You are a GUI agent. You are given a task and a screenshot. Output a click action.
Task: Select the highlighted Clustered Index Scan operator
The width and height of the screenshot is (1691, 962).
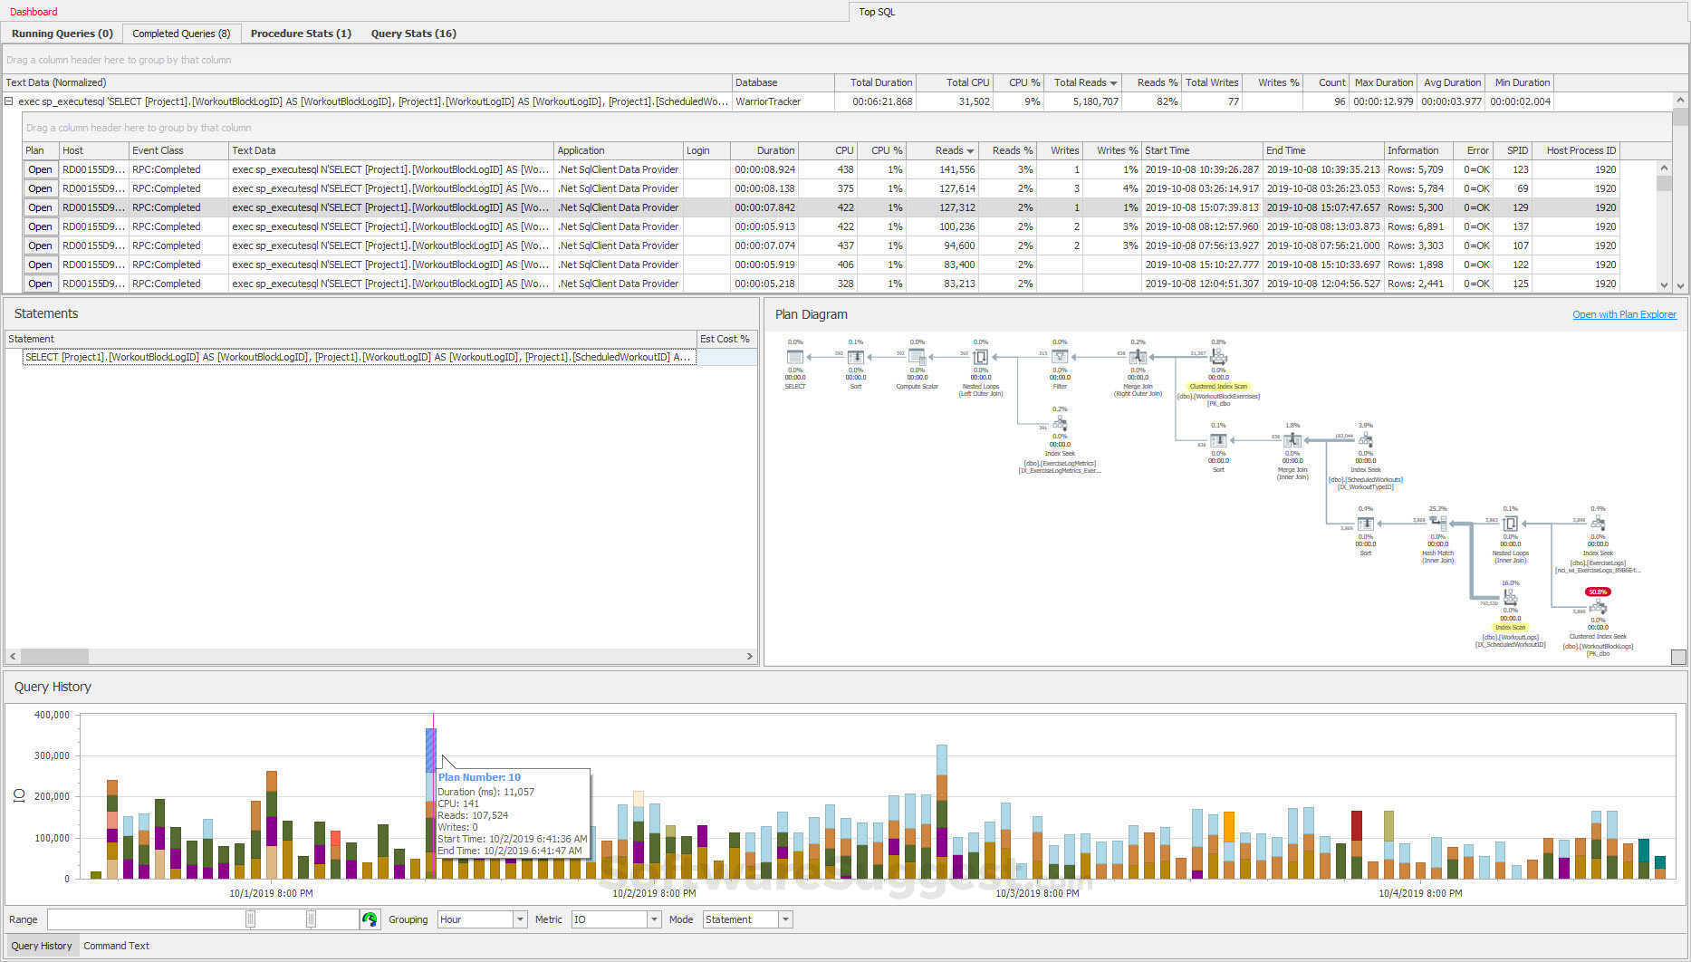(1218, 356)
